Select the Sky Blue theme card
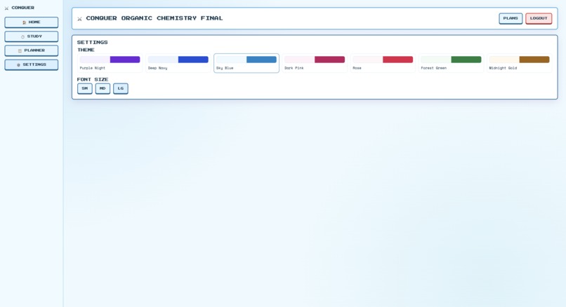 tap(246, 63)
